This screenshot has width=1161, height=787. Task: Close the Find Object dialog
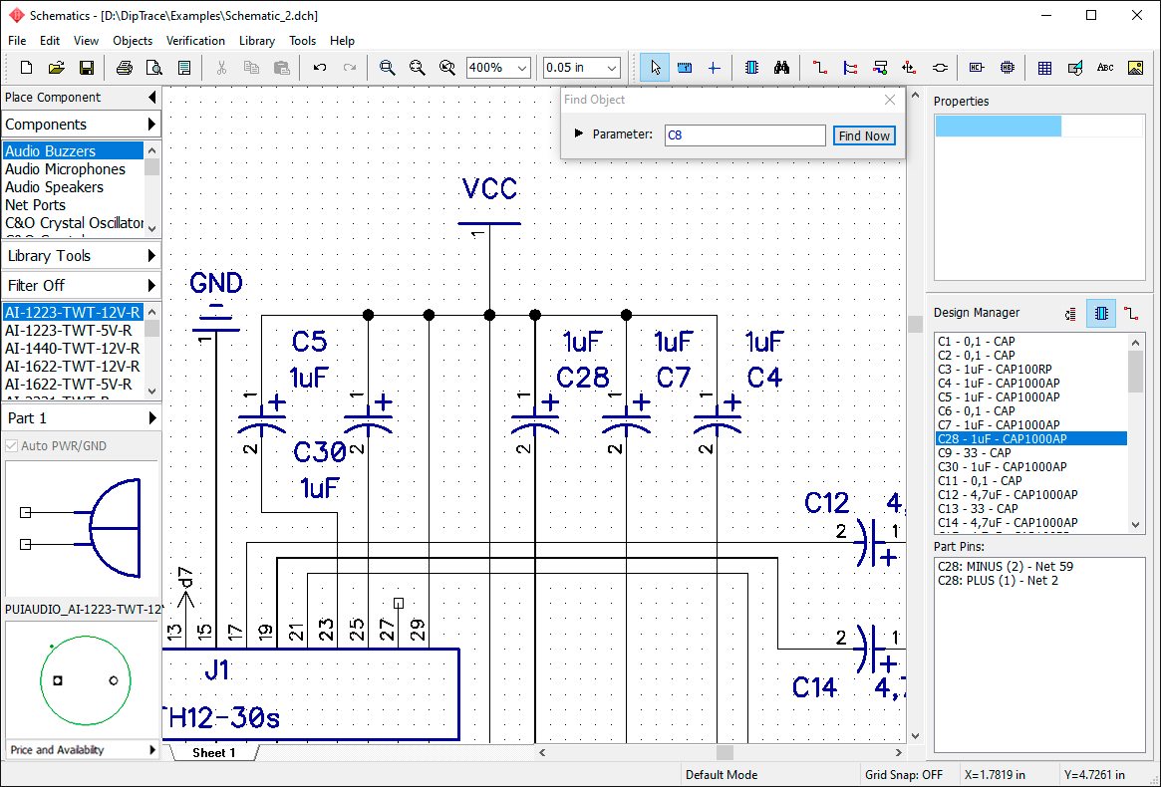[890, 100]
